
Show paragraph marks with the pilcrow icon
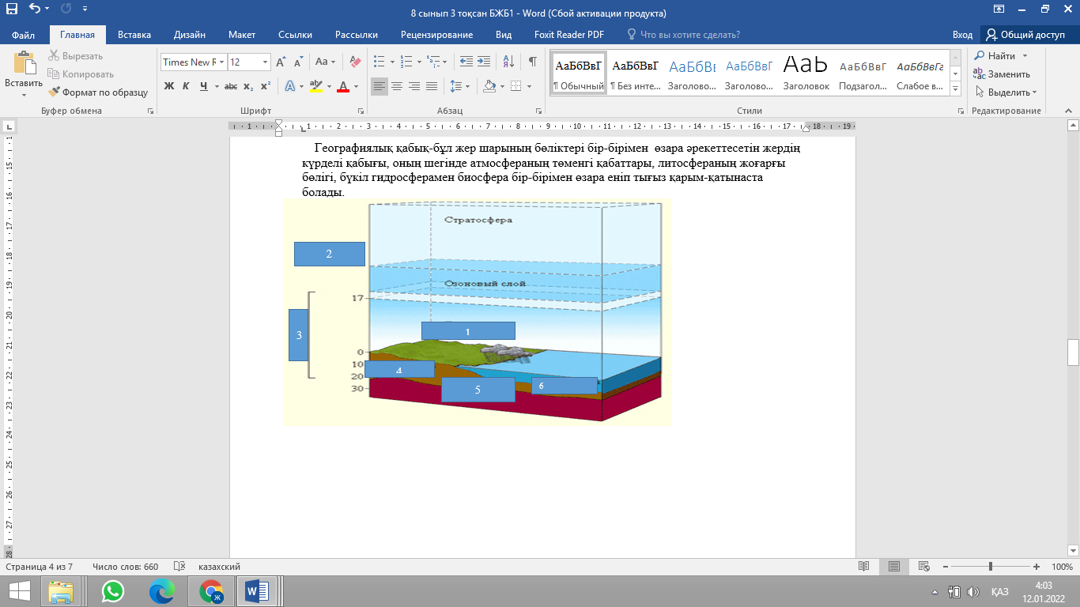pos(533,62)
